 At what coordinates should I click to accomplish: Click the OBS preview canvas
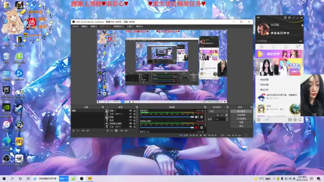click(162, 66)
